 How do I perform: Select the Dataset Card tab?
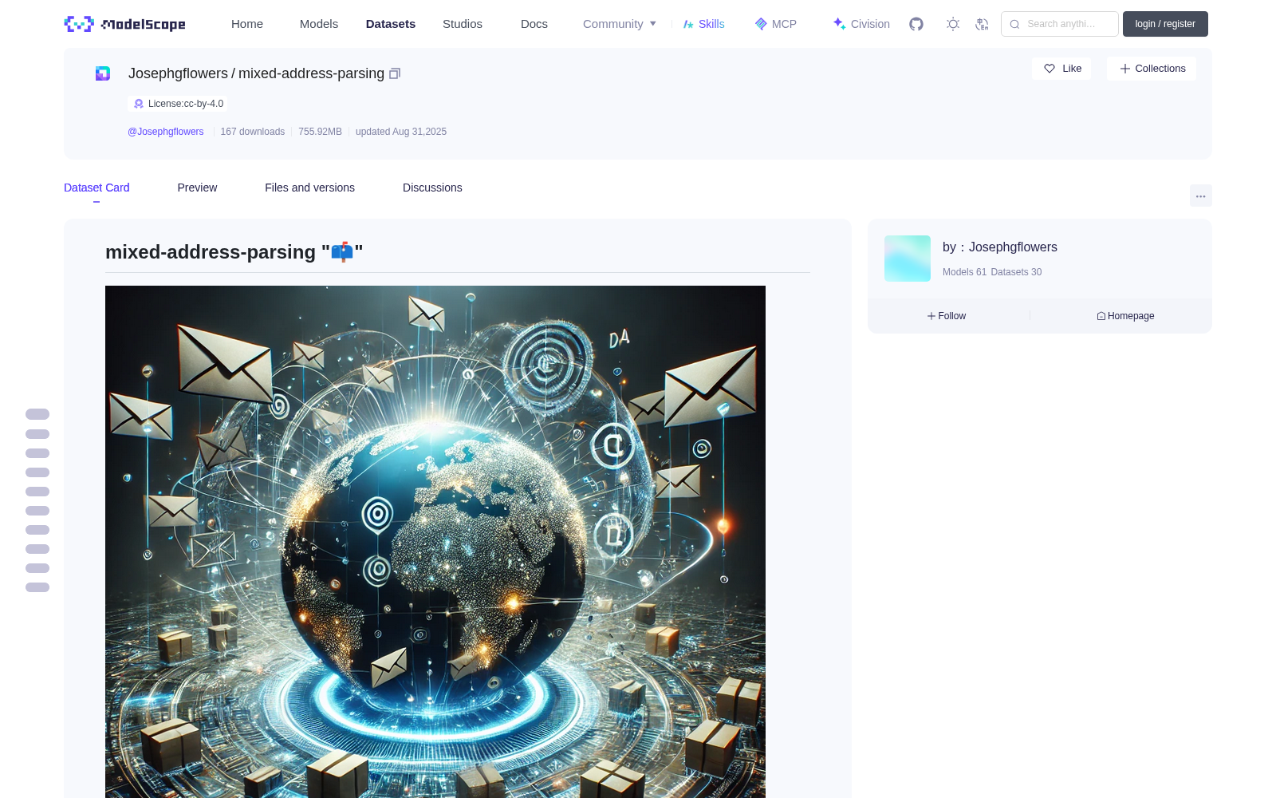96,188
